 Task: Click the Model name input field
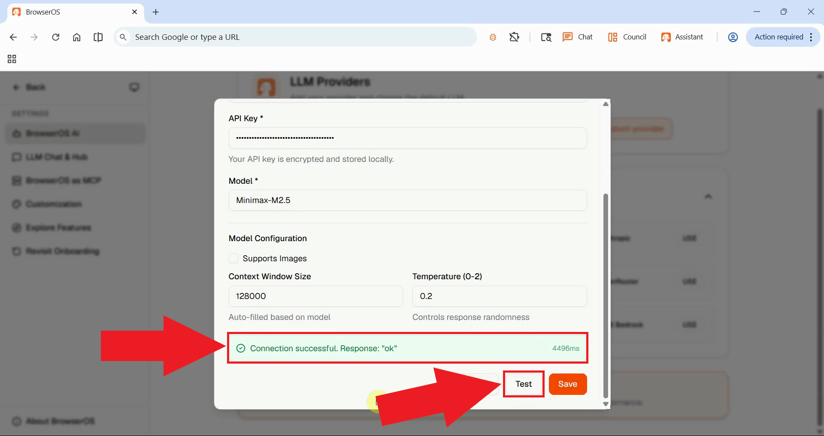(407, 200)
